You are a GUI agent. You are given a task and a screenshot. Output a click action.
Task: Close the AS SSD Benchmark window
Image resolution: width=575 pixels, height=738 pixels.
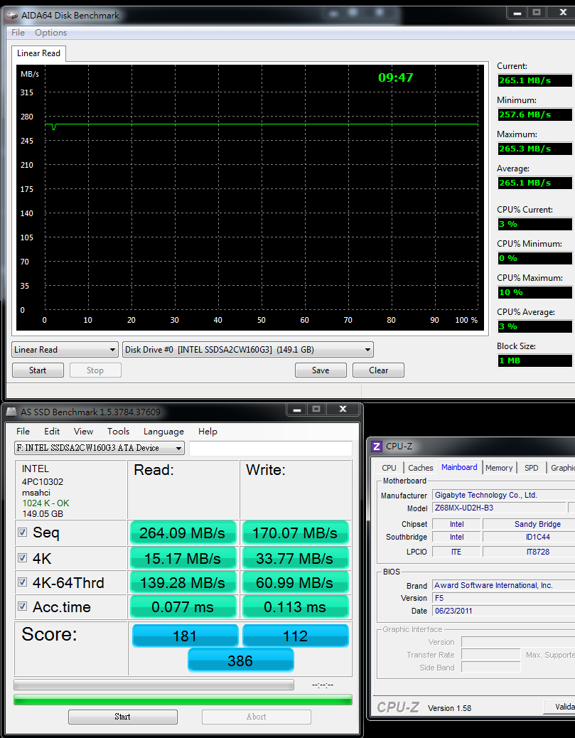(x=343, y=410)
